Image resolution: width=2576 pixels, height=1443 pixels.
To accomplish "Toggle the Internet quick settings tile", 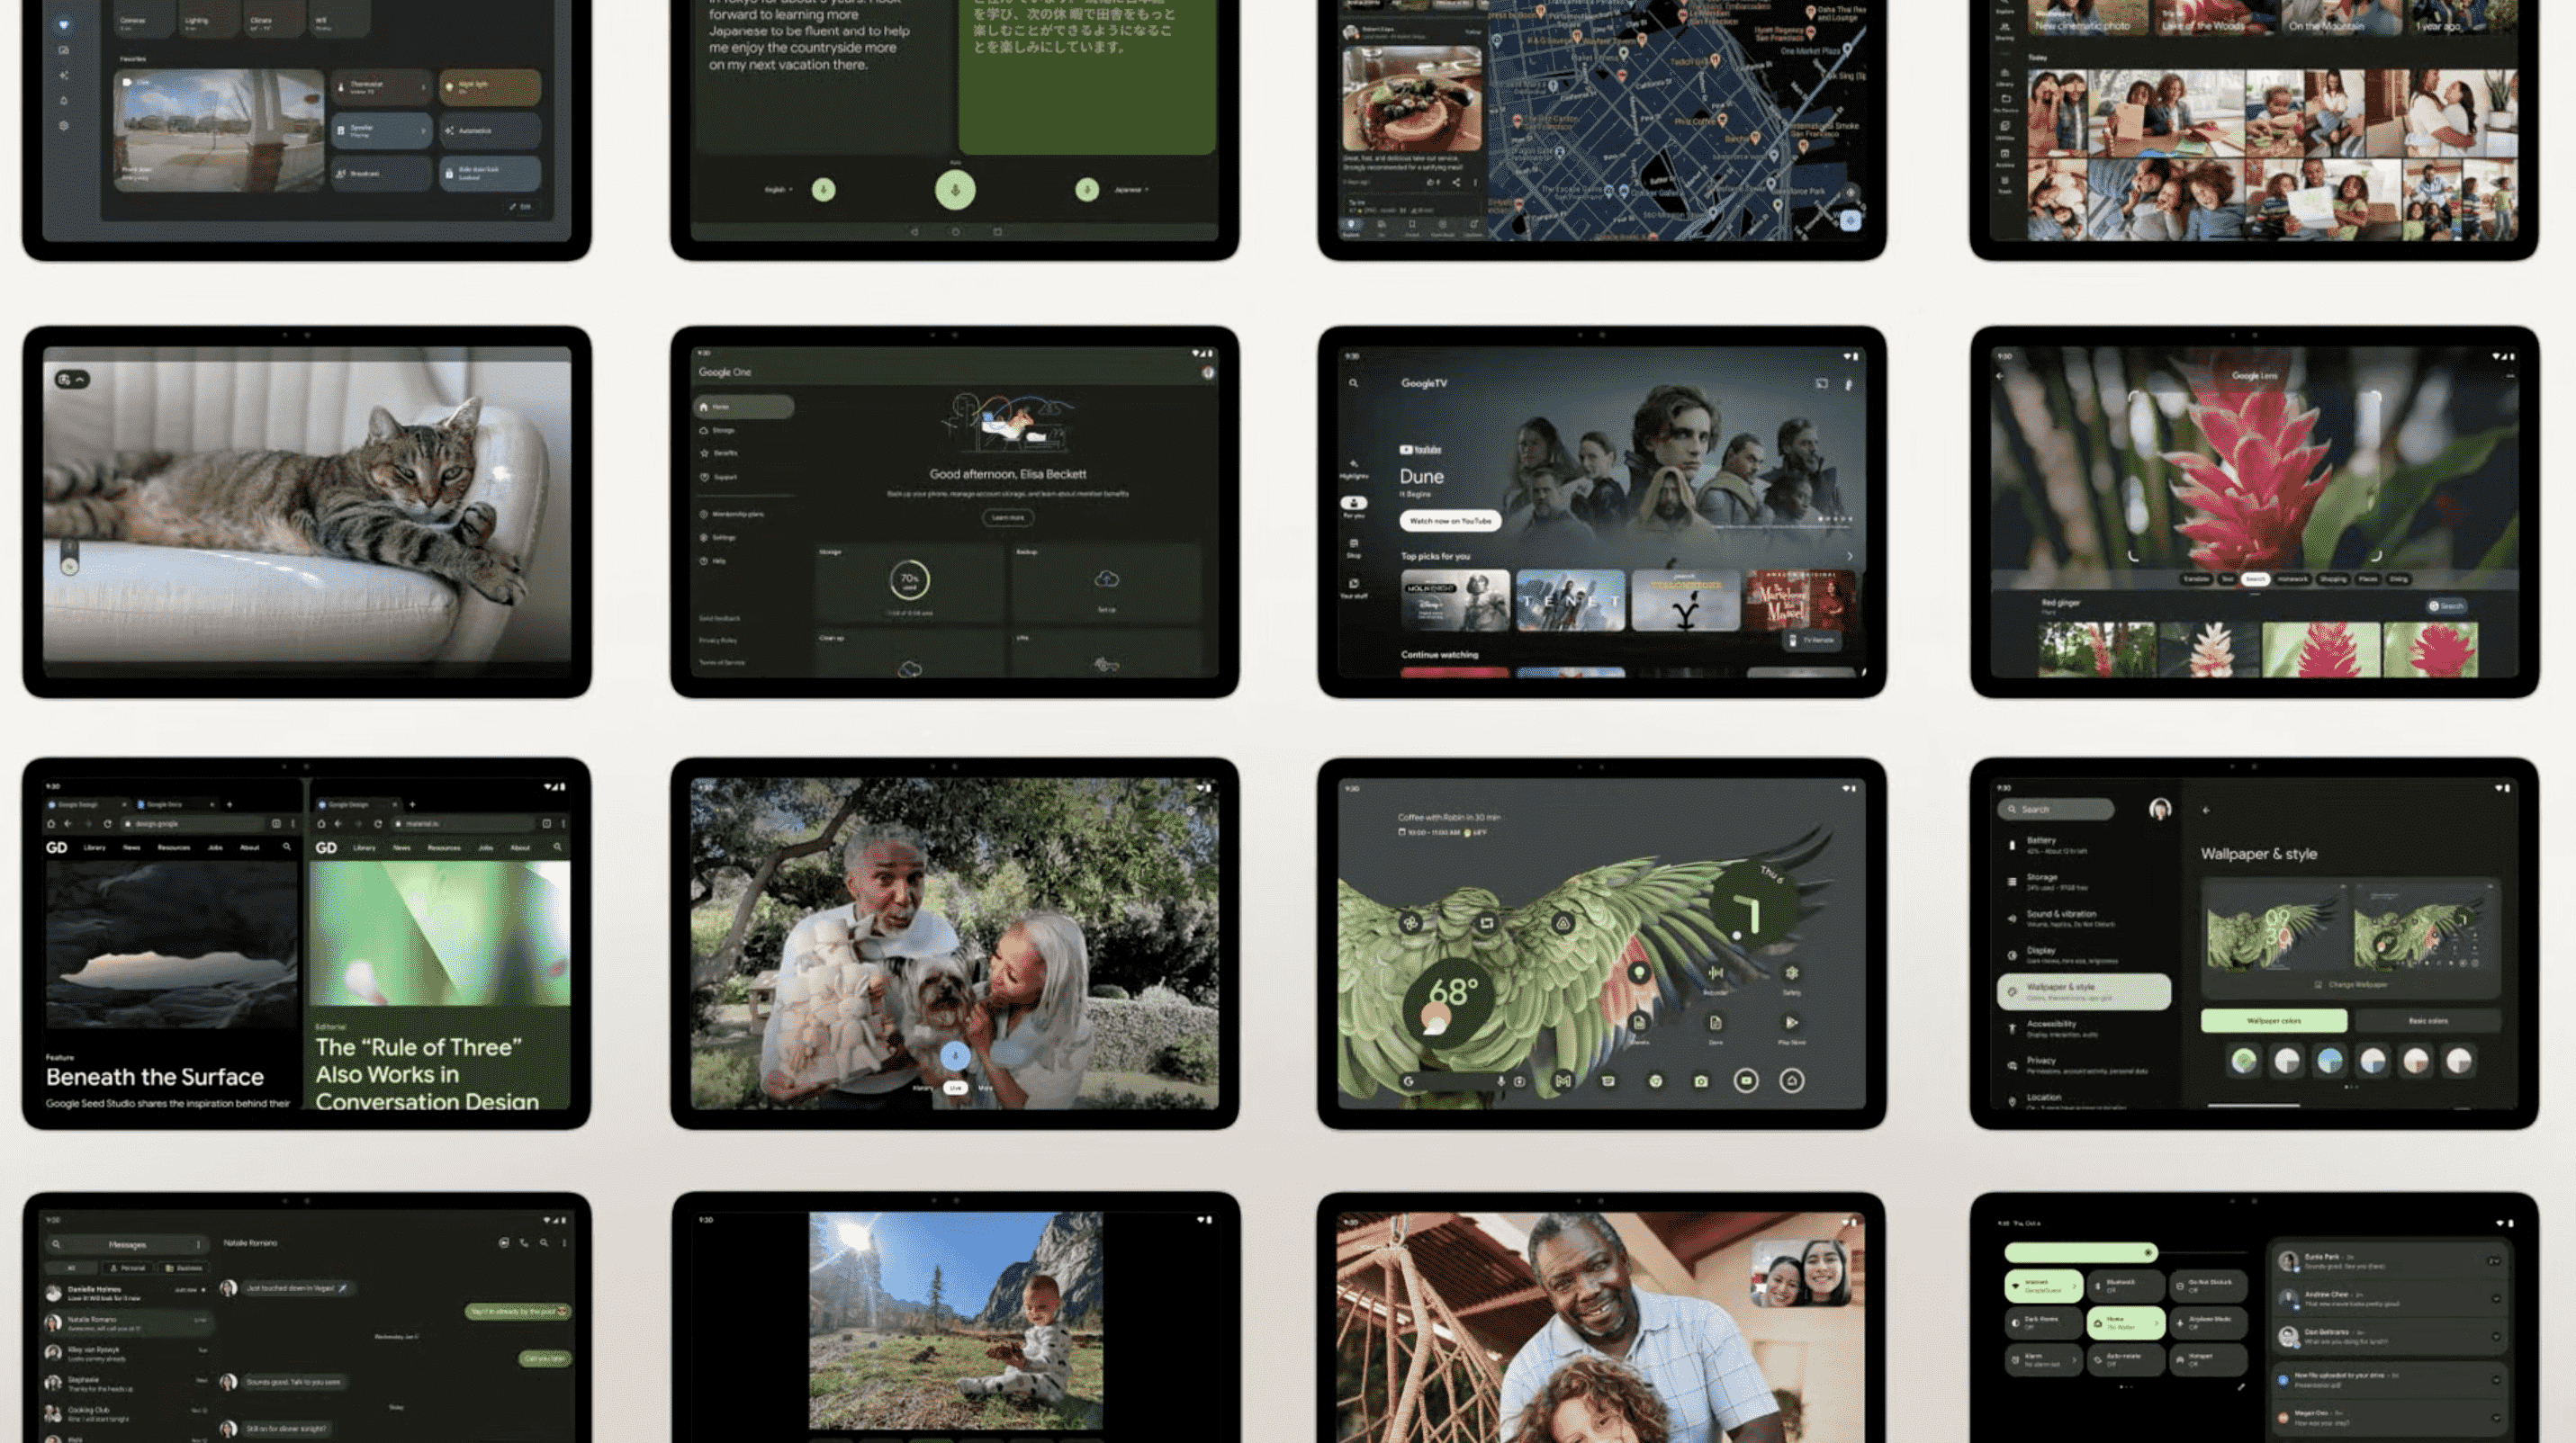I will coord(2044,1286).
